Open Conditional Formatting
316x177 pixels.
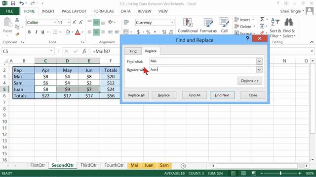pos(188,25)
